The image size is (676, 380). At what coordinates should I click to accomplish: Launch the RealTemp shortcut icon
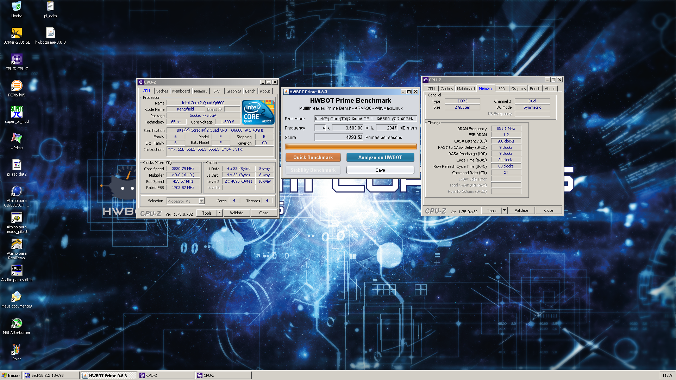click(17, 244)
